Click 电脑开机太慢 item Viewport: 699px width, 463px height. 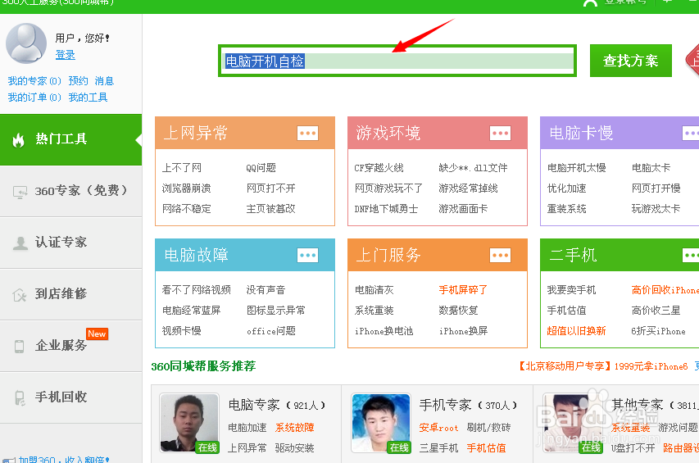pos(576,168)
